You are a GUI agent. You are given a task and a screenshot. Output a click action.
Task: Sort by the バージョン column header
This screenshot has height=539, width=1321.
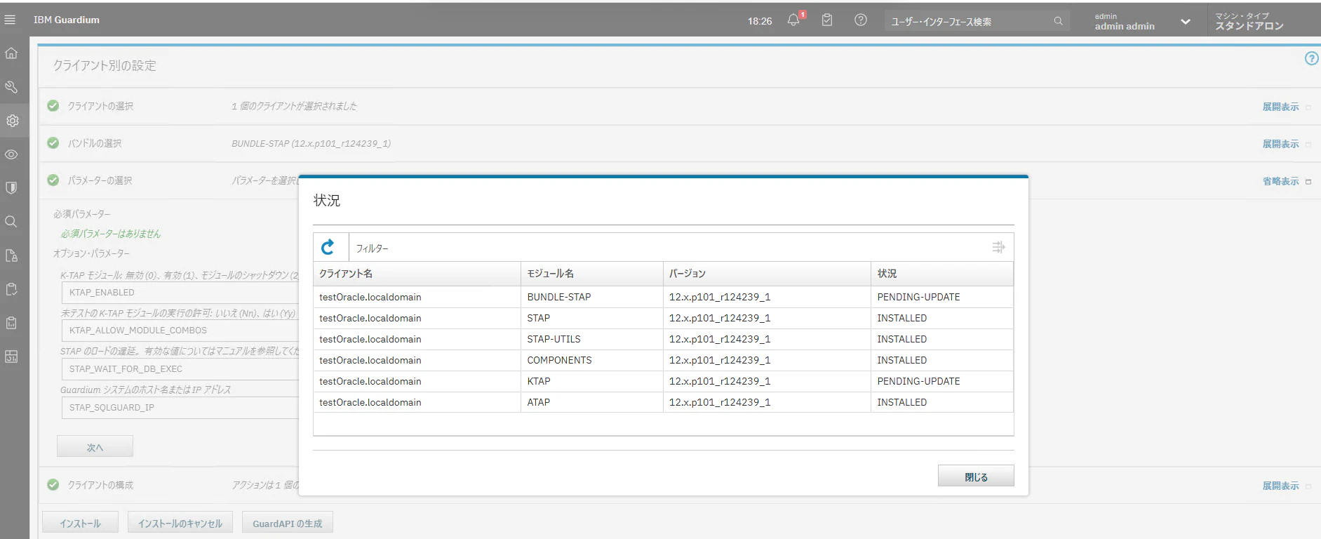click(x=767, y=274)
